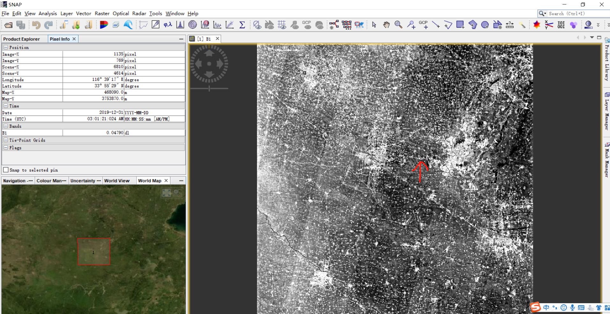Open a product using the folder icon
The width and height of the screenshot is (610, 314).
pos(8,25)
